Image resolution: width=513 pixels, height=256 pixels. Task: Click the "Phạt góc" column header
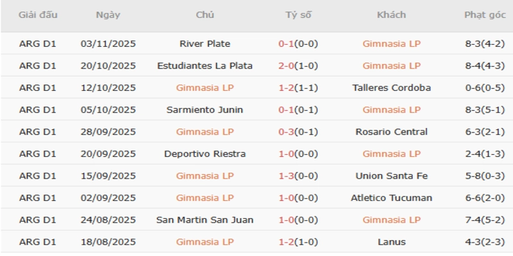pos(484,15)
